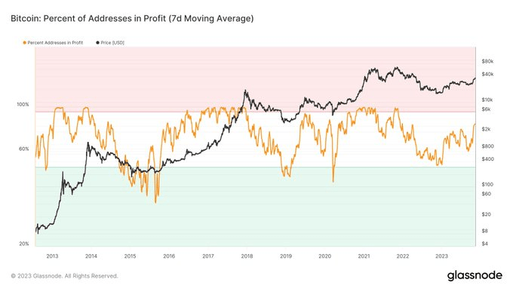Screen dimensions: 513x289
Task: Click the orange legend dot
Action: tap(25, 42)
